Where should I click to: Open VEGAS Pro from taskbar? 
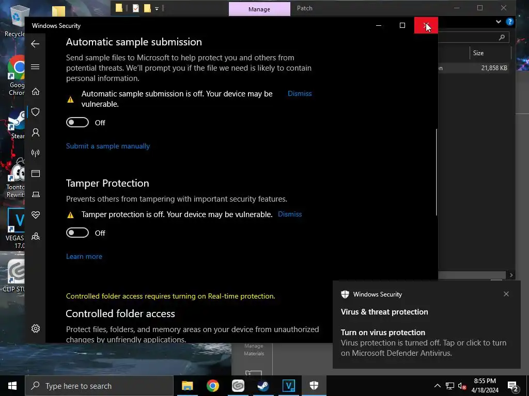coord(288,386)
